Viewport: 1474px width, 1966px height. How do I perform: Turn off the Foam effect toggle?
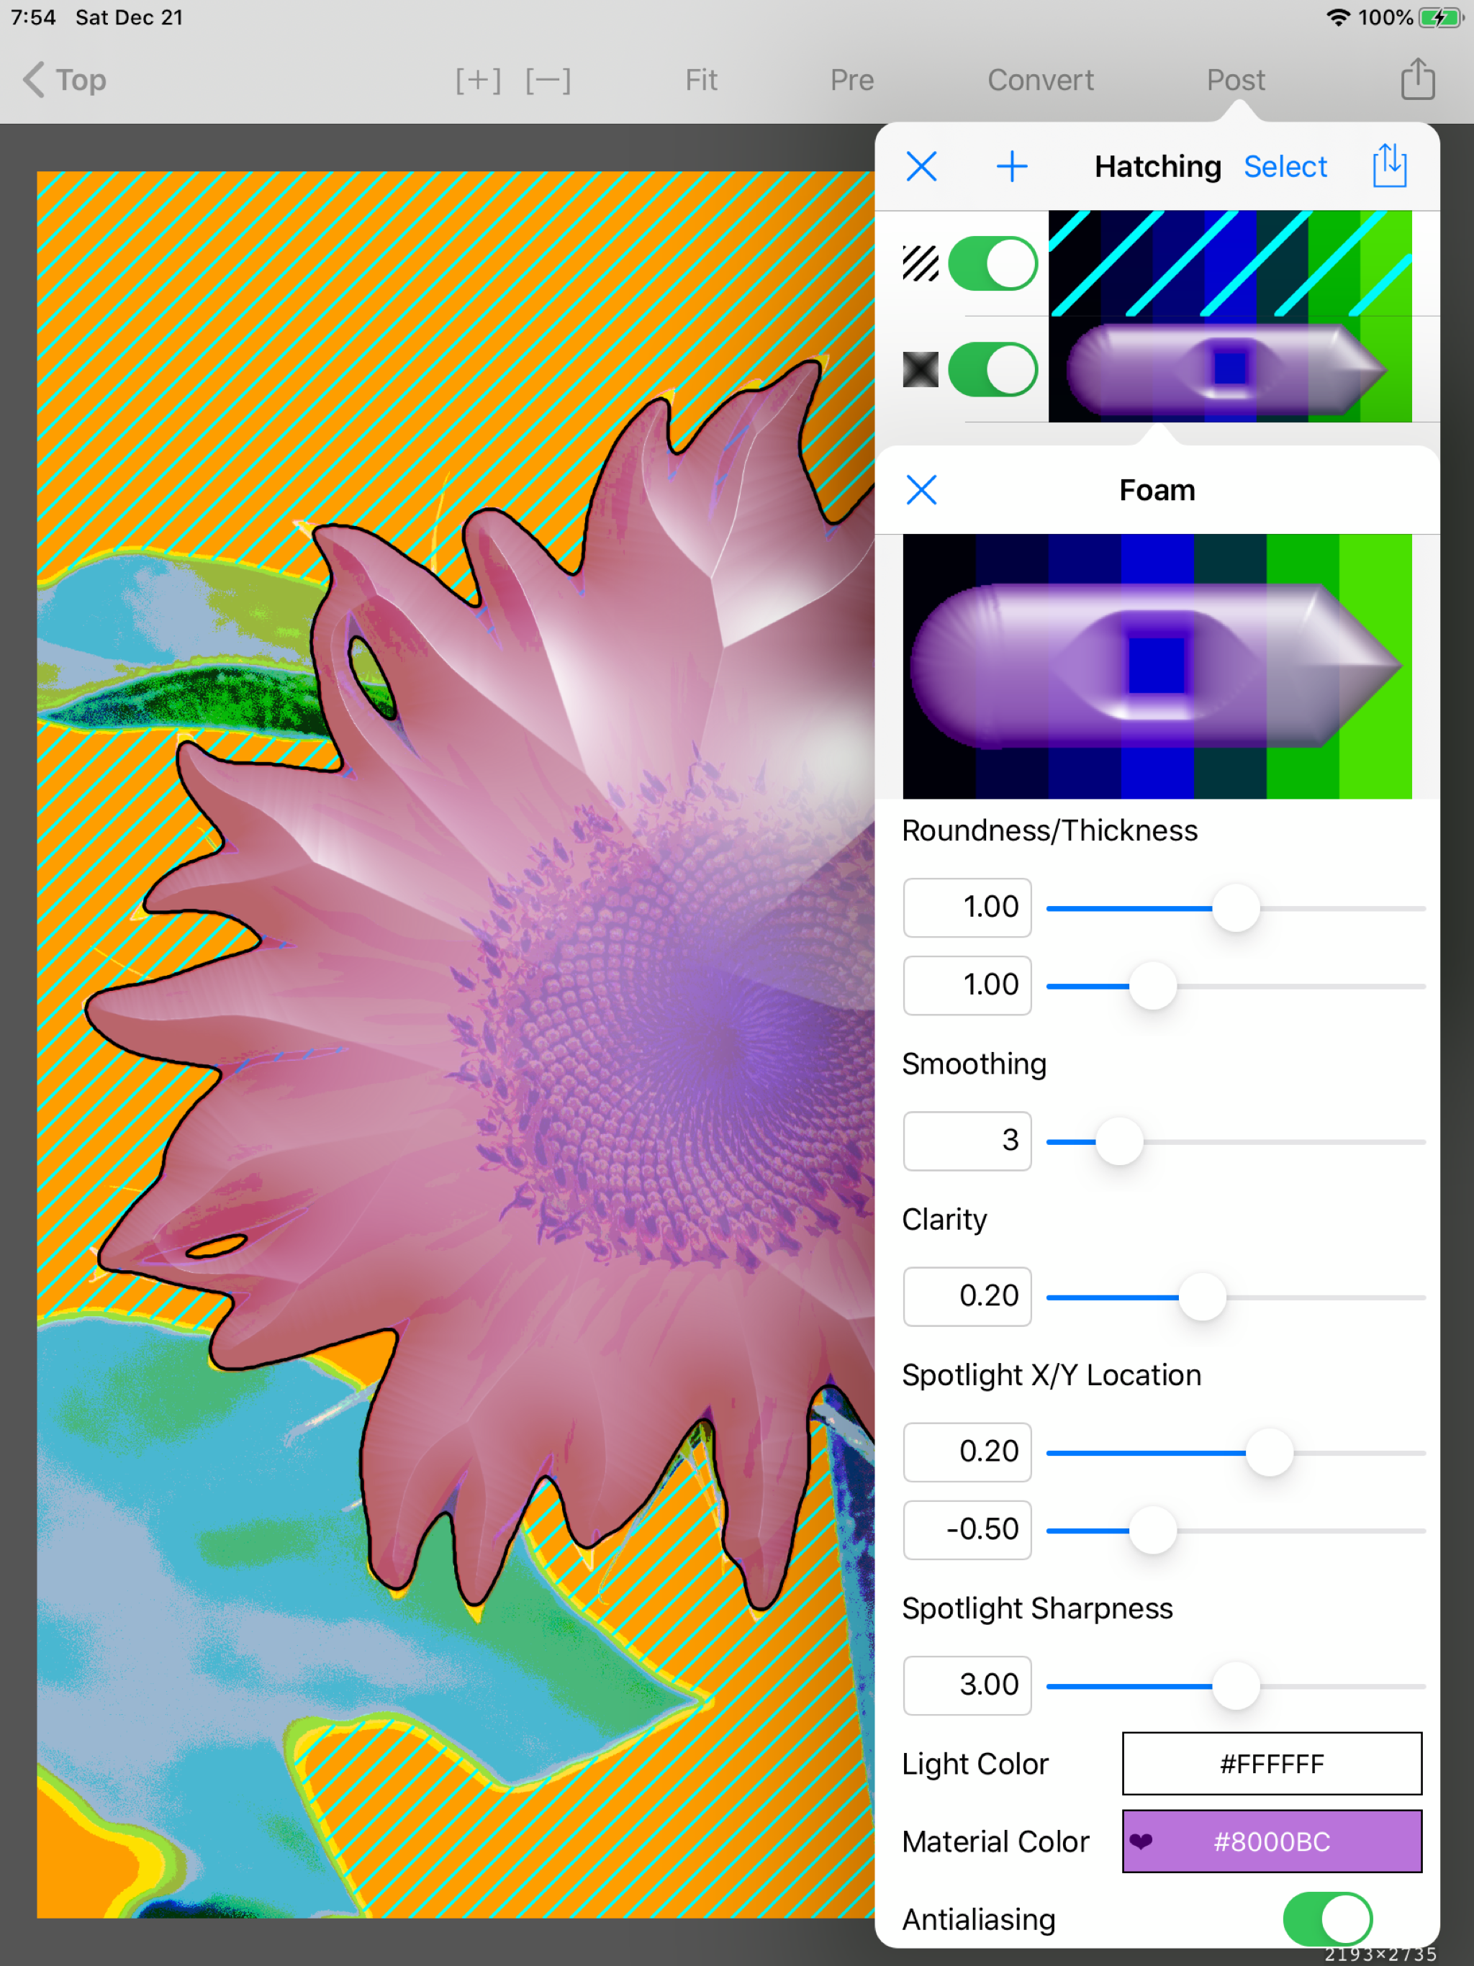point(993,370)
